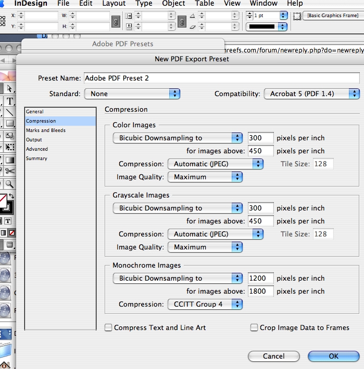364x369 pixels.
Task: Select Summary in the category list
Action: tap(60, 159)
